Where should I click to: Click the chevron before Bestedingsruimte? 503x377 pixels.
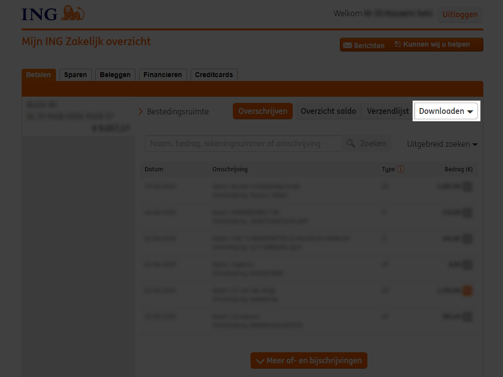point(140,111)
